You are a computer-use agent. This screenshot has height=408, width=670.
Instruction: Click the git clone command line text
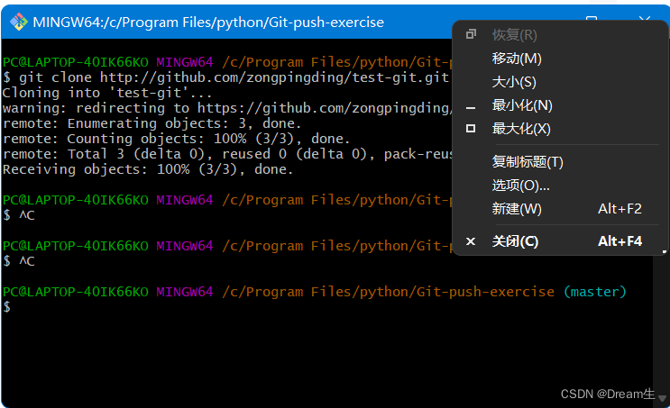pos(234,77)
